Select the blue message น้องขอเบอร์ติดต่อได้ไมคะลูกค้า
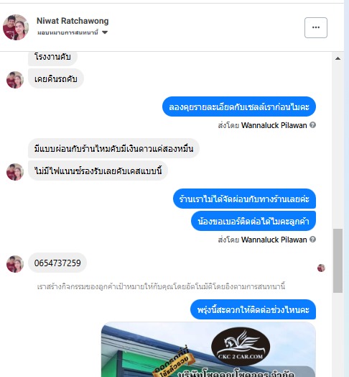The height and width of the screenshot is (377, 349). click(253, 221)
